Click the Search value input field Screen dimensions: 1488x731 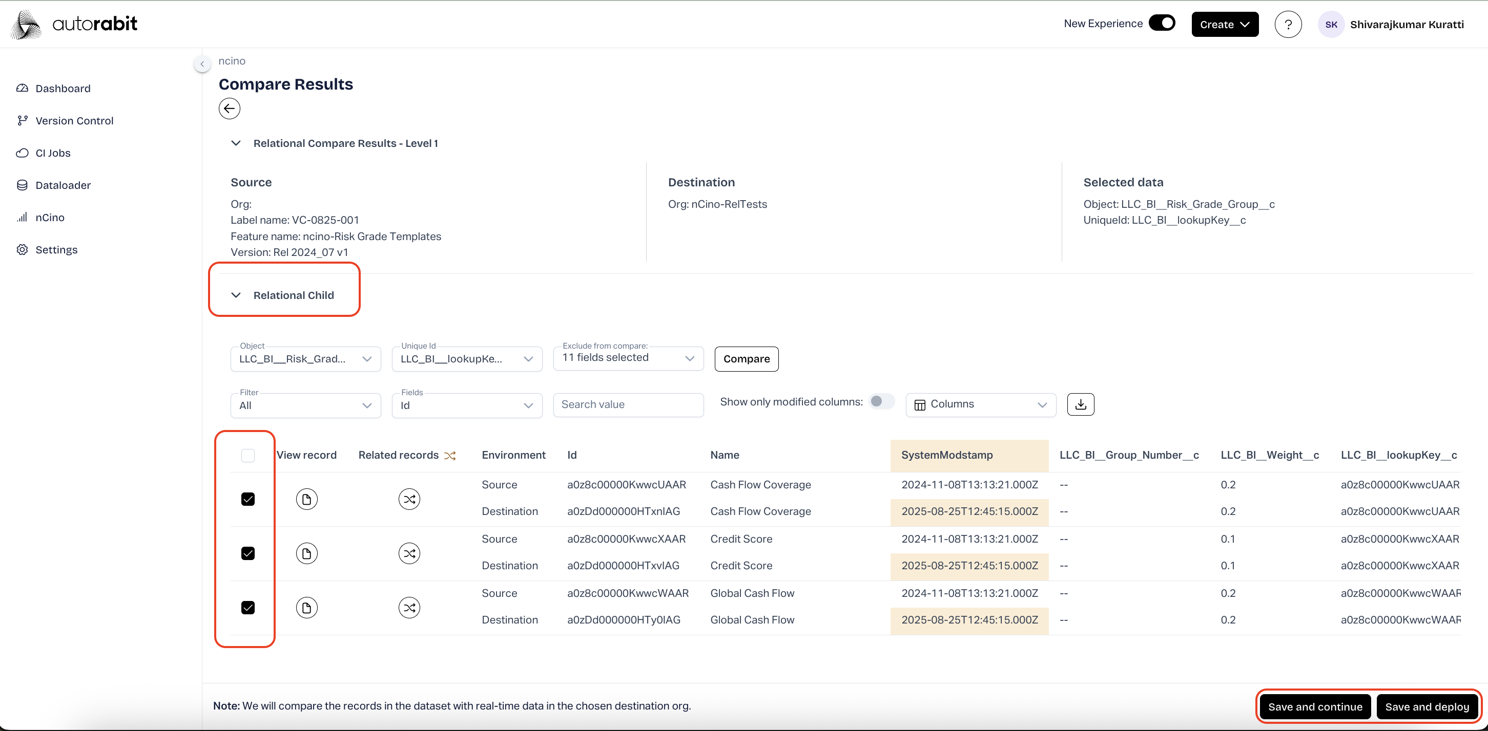pyautogui.click(x=628, y=404)
